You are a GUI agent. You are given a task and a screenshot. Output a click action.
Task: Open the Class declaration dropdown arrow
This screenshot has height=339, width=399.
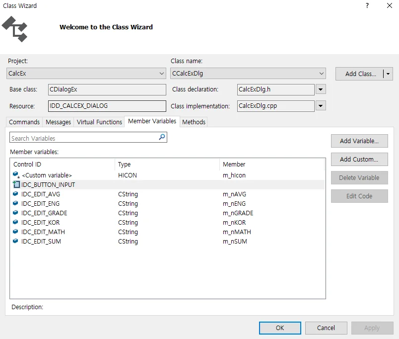click(x=321, y=89)
